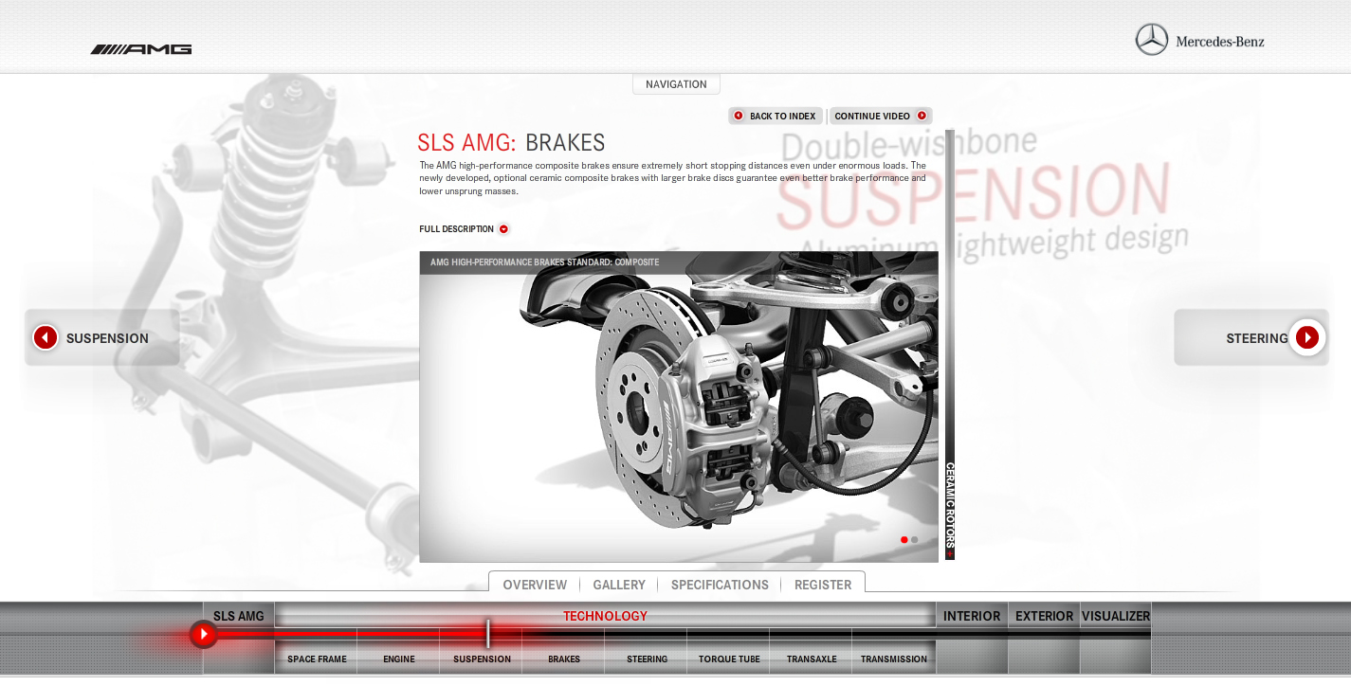Go to previous Suspension section button

coord(101,337)
